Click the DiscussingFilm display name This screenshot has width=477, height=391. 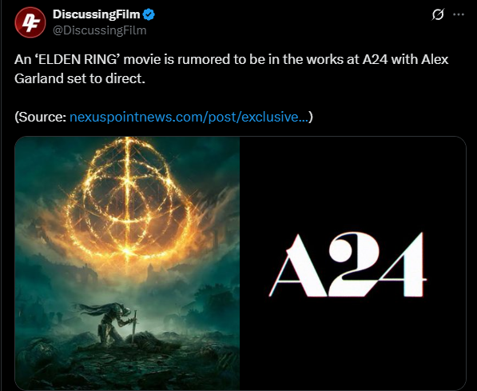pos(96,14)
